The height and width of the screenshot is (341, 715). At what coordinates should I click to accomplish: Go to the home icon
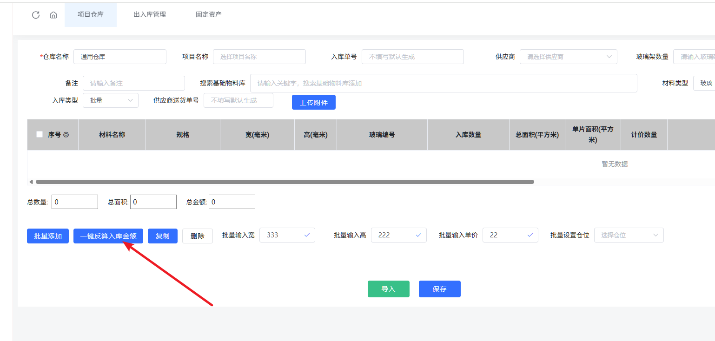point(53,15)
